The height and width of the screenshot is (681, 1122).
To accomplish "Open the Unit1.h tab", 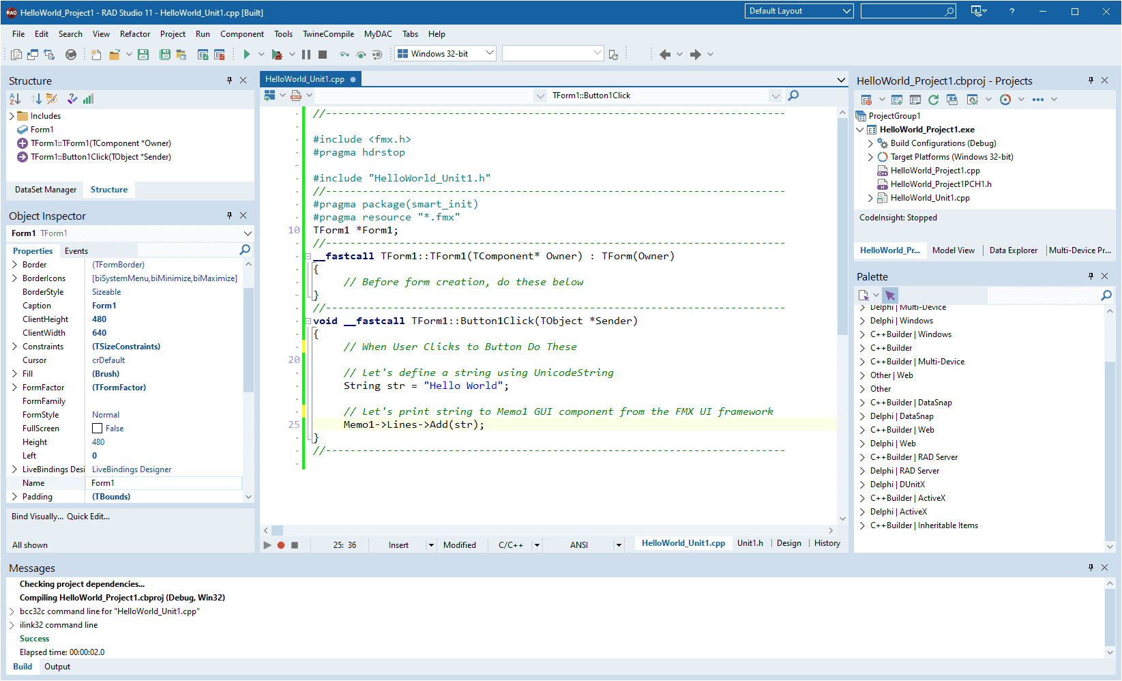I will pos(750,543).
